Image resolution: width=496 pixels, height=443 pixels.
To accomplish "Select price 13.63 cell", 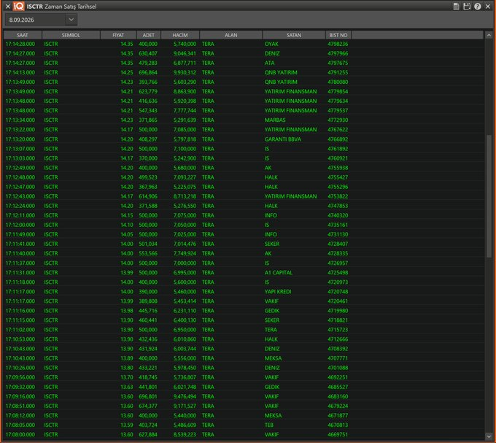I will coord(126,387).
